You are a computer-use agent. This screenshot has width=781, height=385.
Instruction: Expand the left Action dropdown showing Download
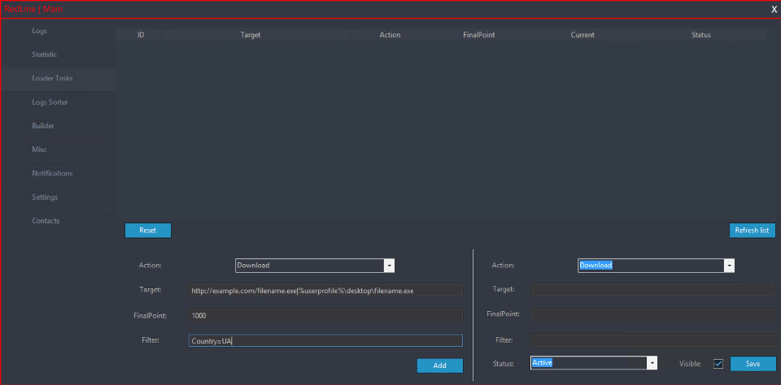(390, 266)
